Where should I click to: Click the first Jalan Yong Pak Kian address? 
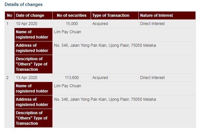tap(105, 45)
